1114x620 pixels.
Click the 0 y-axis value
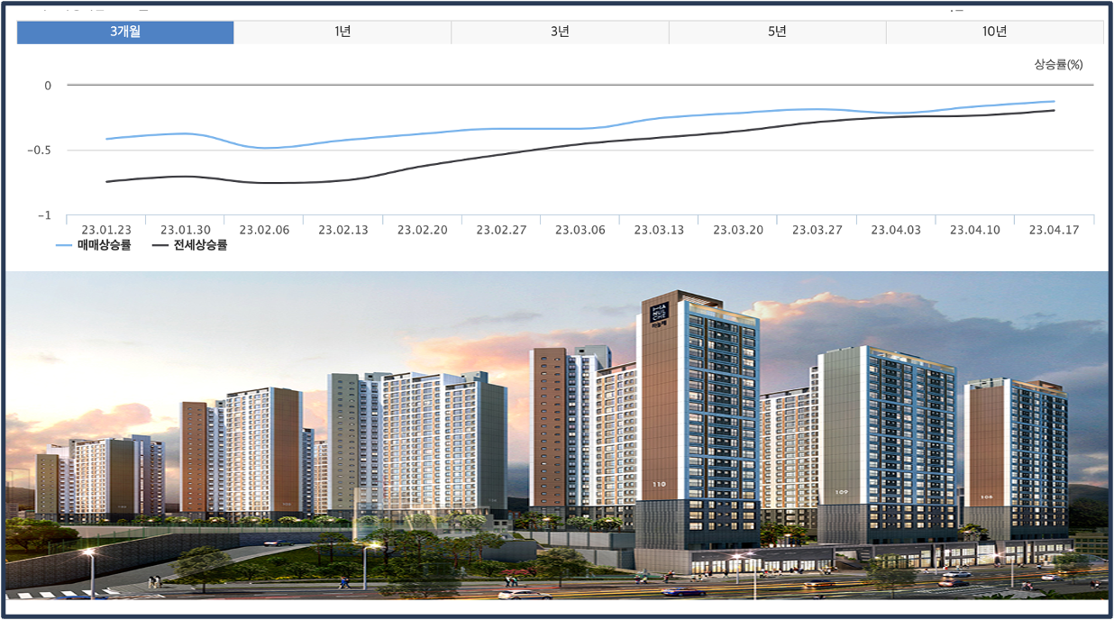[x=48, y=86]
